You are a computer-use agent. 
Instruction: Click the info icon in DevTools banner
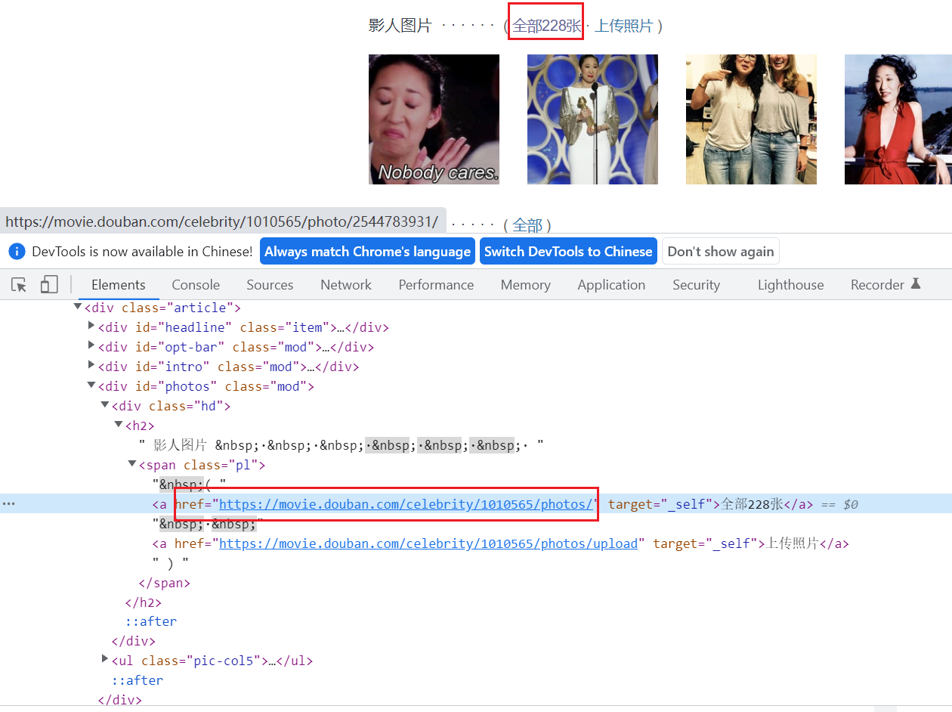click(17, 252)
